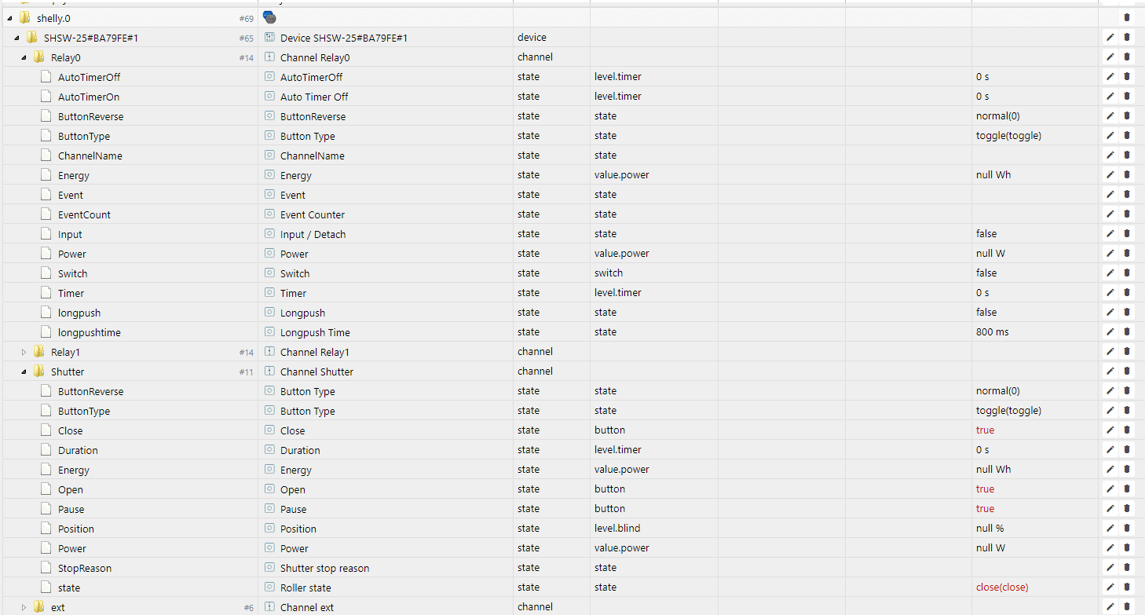
Task: Edit the Roller state object
Action: click(1110, 587)
